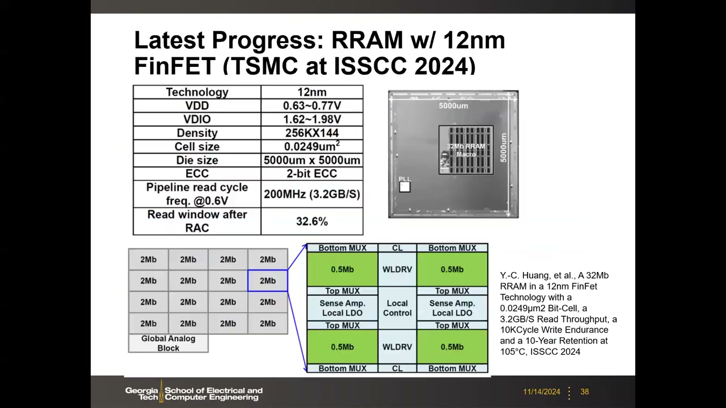This screenshot has height=408, width=726.
Task: Select the 'Global Analog Block' box
Action: pyautogui.click(x=168, y=343)
